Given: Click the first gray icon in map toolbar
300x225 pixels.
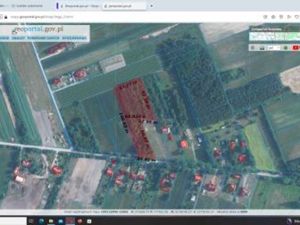Looking at the screenshot, I should 253,47.
